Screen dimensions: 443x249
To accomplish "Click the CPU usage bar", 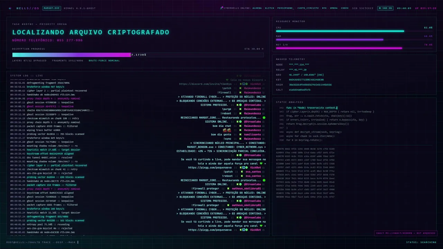I will tap(354, 31).
